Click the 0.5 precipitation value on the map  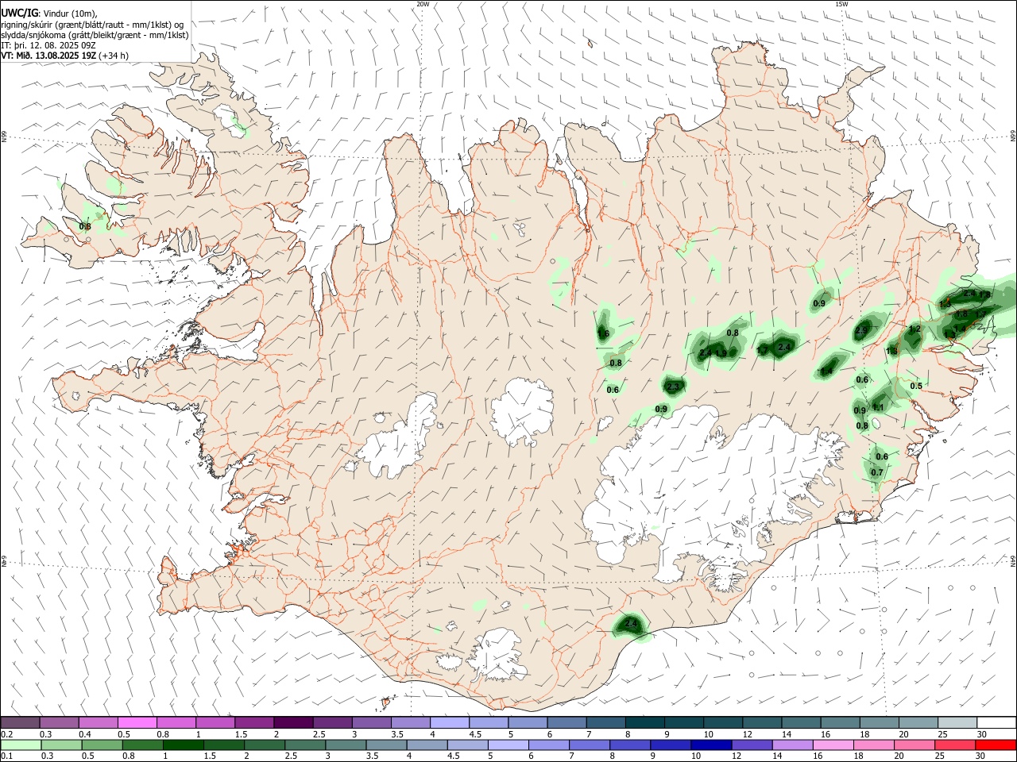coord(916,386)
